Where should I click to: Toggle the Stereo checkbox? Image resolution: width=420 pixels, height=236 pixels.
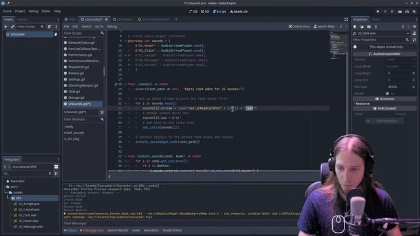387,93
